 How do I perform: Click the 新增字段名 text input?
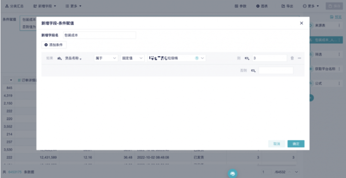tap(99, 35)
